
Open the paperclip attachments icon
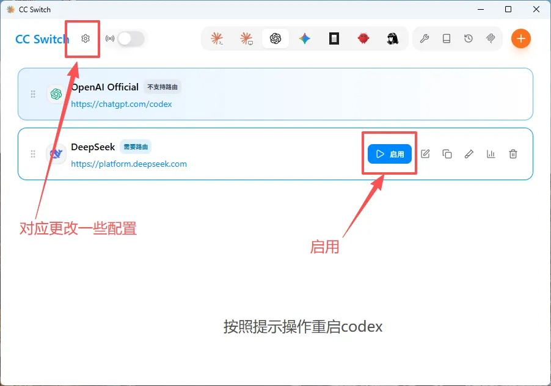[491, 38]
